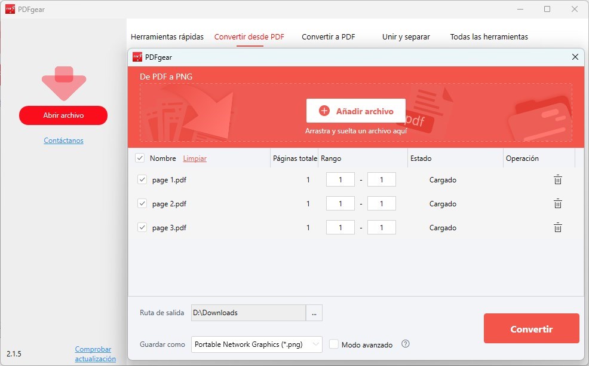Screen dimensions: 589x366
Task: Click the Rango column header
Action: point(331,158)
